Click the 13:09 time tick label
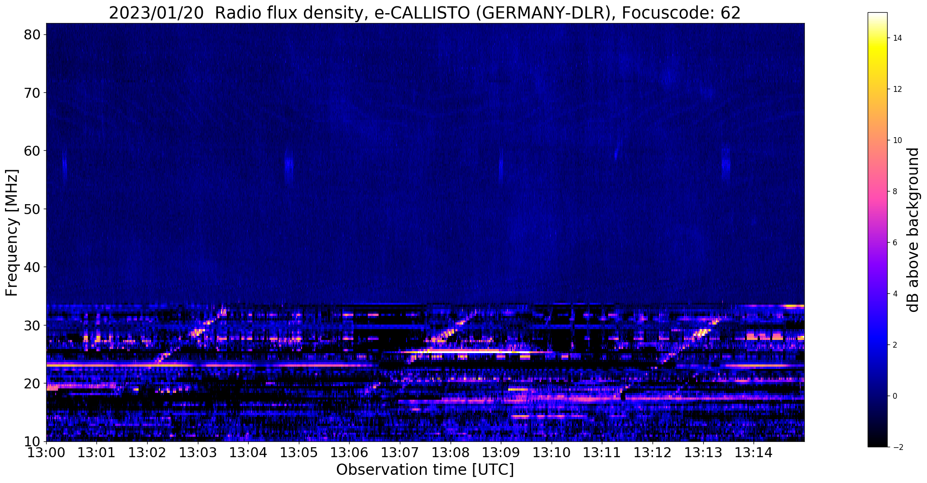Image resolution: width=927 pixels, height=483 pixels. [x=501, y=453]
